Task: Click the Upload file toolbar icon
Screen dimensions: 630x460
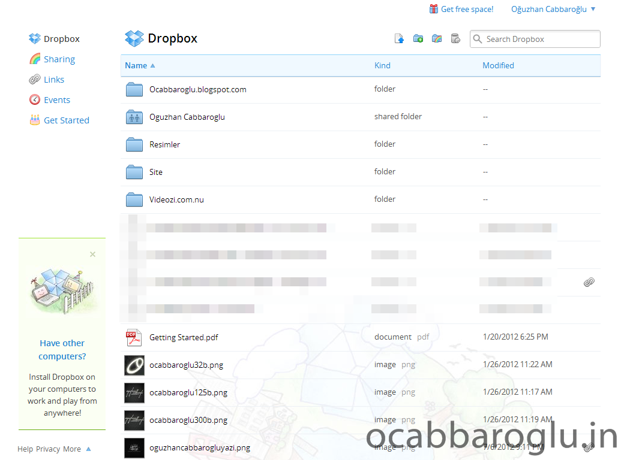Action: pos(399,39)
